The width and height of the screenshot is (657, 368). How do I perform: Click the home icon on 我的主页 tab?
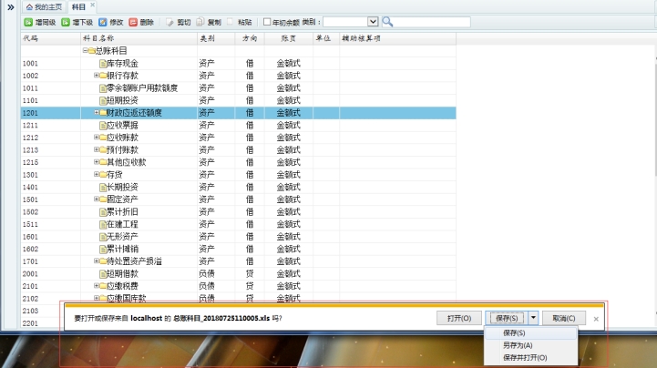click(28, 6)
